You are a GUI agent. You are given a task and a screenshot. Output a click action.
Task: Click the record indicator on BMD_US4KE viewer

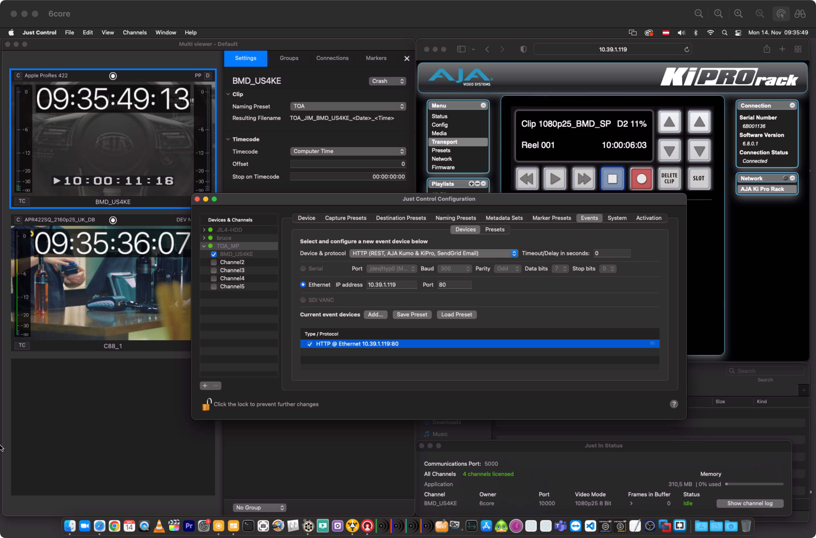click(x=113, y=76)
